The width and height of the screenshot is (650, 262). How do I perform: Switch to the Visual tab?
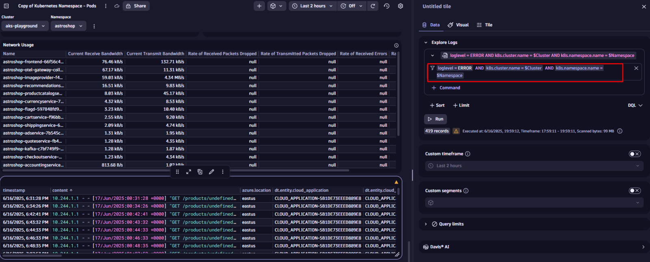458,25
